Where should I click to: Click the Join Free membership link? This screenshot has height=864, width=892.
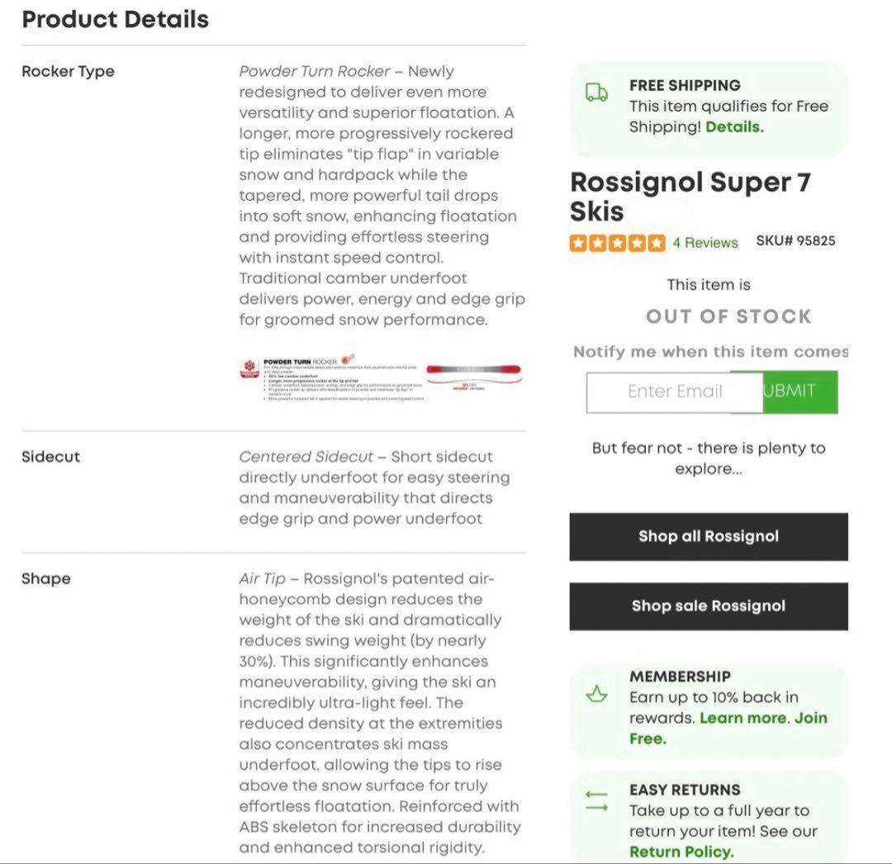[x=809, y=719]
